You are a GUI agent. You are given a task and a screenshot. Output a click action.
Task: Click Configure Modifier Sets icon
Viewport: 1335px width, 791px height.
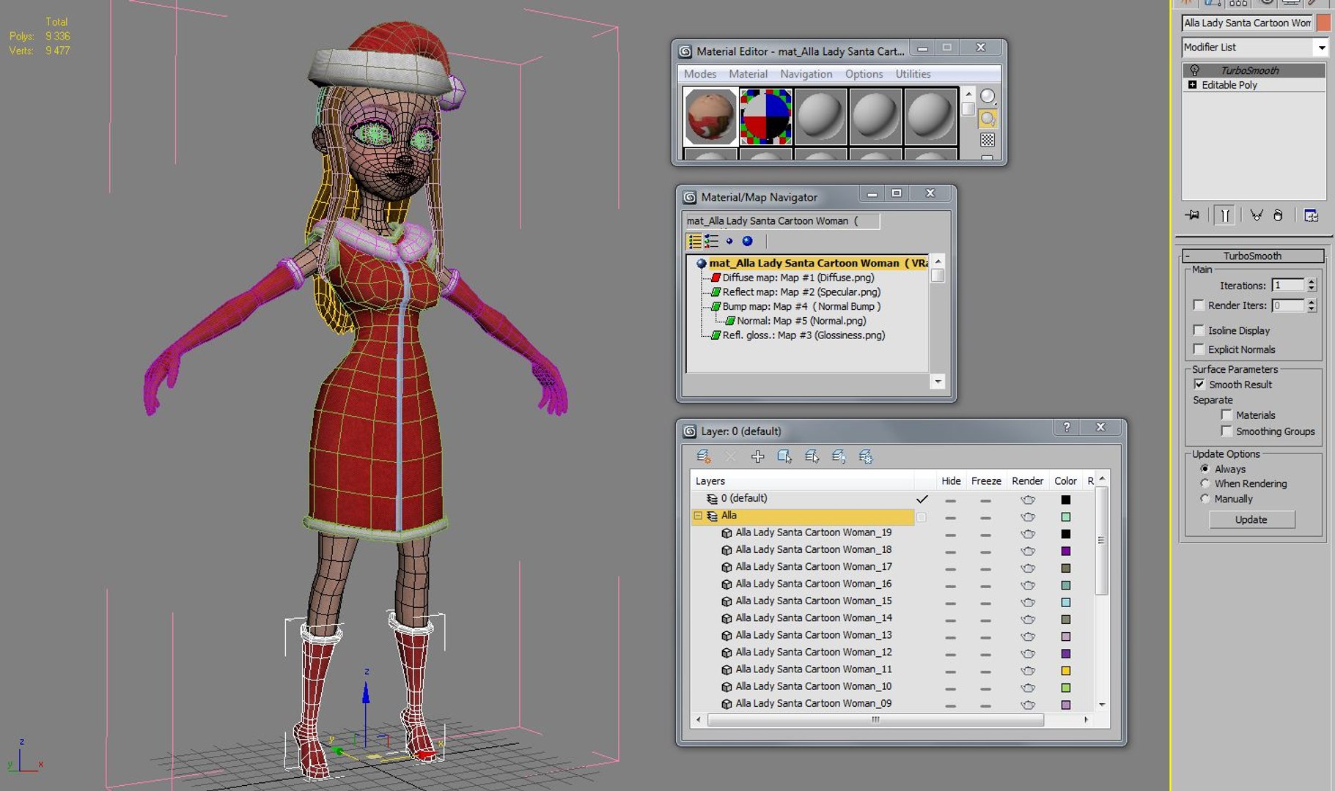tap(1311, 215)
